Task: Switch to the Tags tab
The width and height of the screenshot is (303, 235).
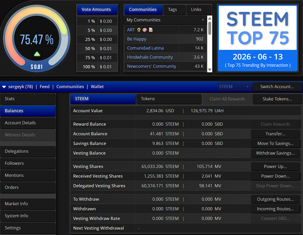Action: [174, 9]
